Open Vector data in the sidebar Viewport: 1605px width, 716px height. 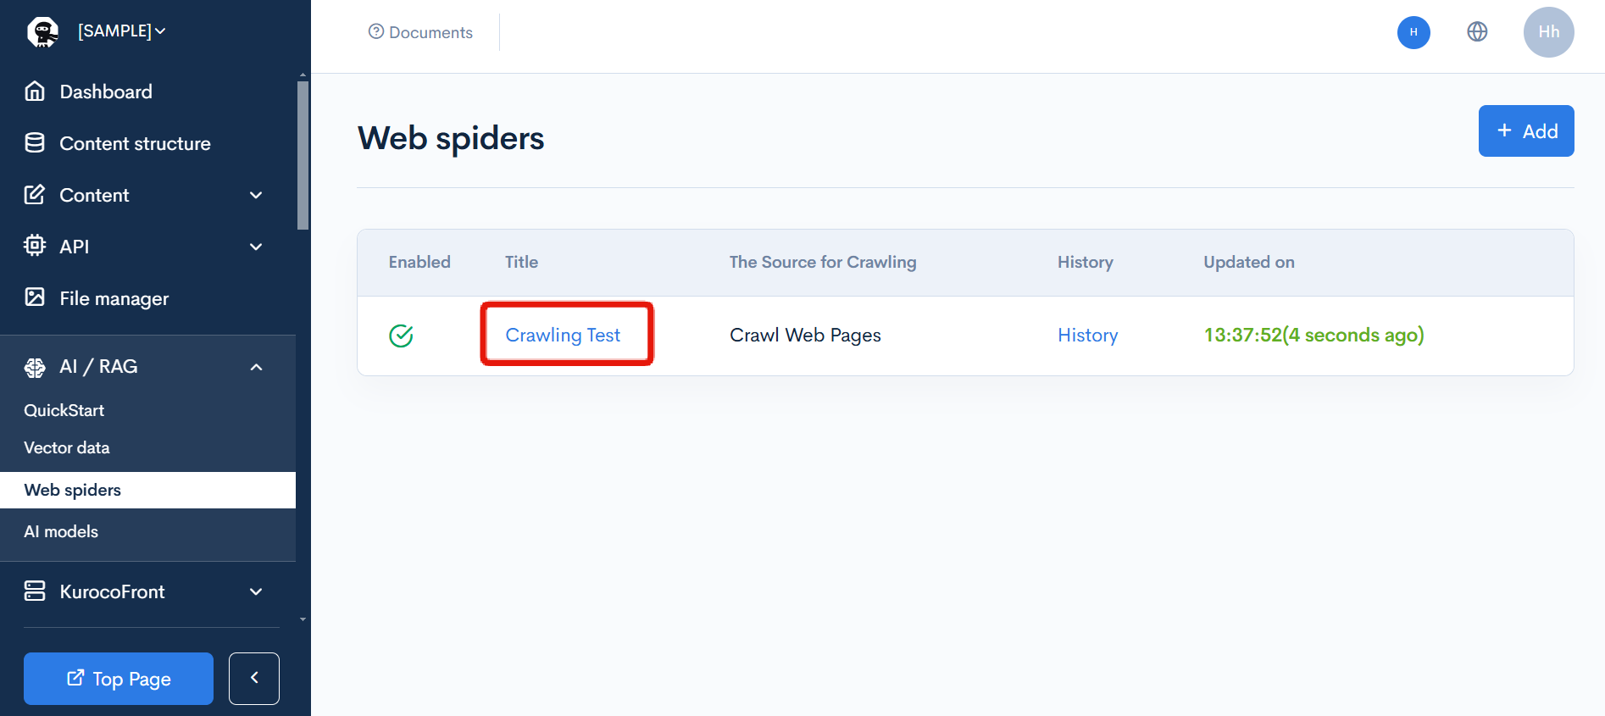pos(67,447)
